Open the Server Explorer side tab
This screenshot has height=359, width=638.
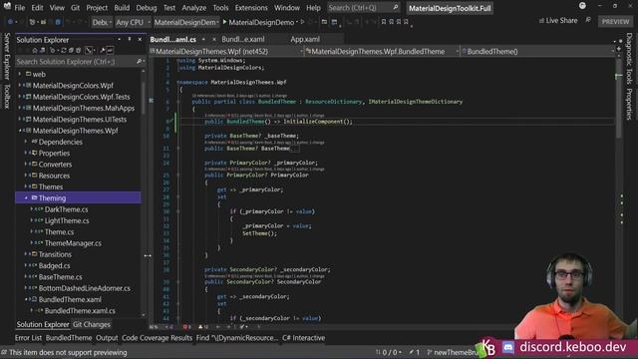point(7,56)
